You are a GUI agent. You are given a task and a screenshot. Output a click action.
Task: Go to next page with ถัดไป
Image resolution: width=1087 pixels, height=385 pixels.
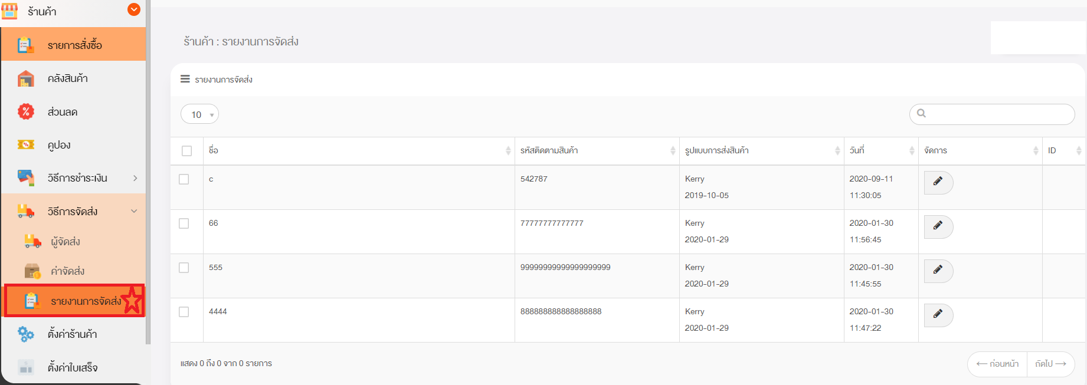(x=1051, y=364)
